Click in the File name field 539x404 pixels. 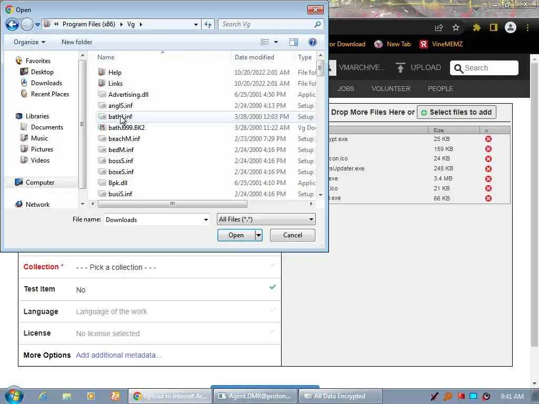(x=152, y=219)
